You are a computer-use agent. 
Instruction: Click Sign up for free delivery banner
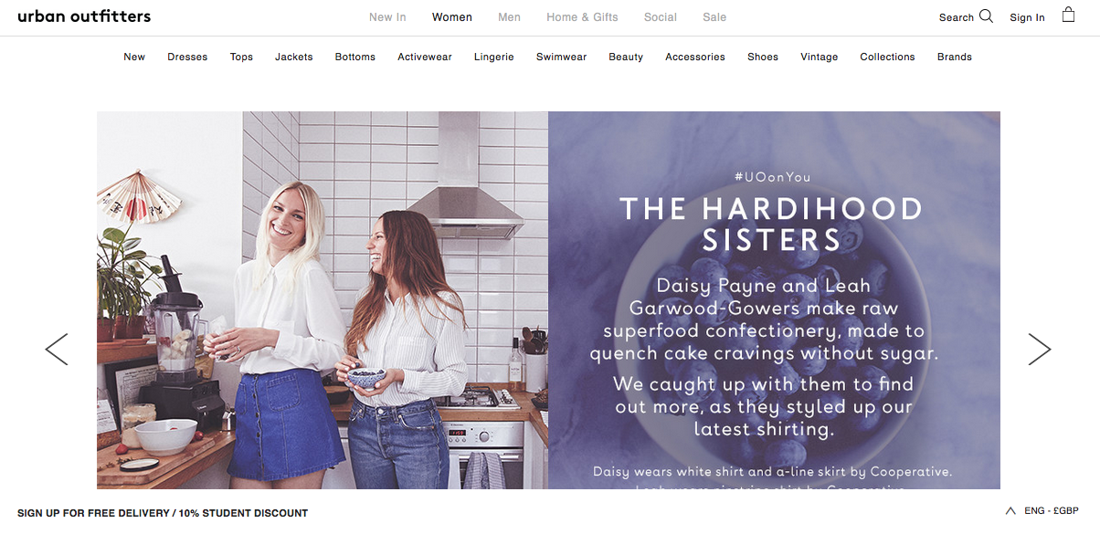(163, 513)
